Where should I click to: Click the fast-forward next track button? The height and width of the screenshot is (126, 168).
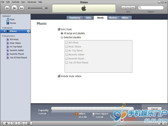click(x=22, y=8)
